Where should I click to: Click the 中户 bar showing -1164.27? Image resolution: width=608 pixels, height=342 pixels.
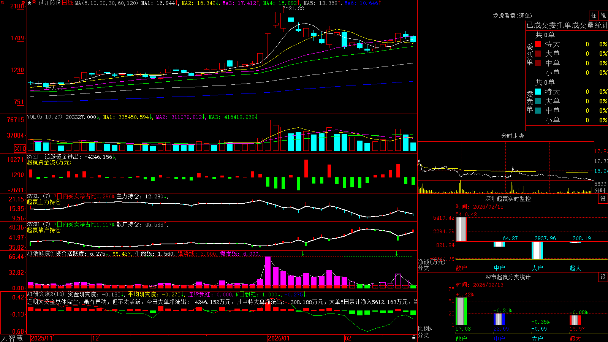pyautogui.click(x=499, y=244)
